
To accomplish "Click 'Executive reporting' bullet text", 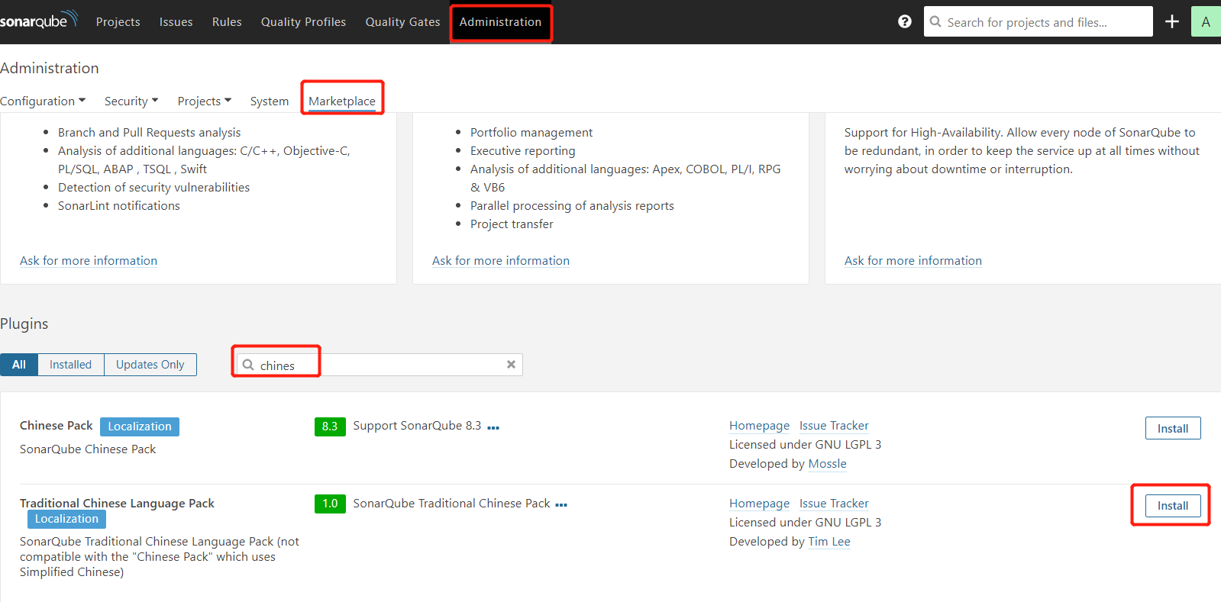I will point(523,151).
